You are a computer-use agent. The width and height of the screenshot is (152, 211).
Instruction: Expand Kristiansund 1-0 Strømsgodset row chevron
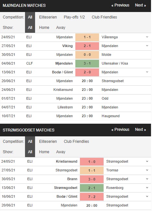pos(147,161)
